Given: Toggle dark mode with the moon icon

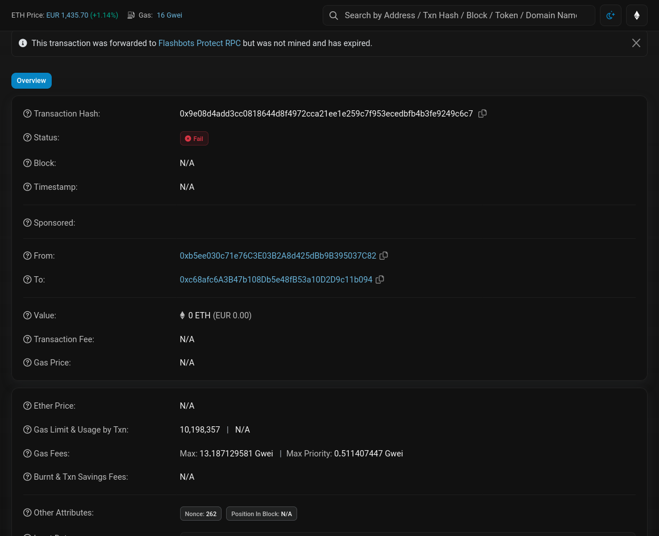Looking at the screenshot, I should pos(610,15).
